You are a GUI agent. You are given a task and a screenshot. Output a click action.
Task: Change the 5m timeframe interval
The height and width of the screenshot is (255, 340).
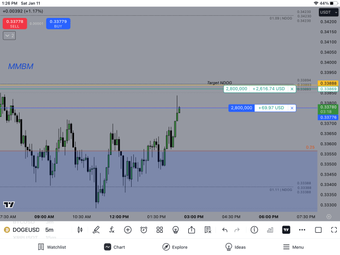49,230
